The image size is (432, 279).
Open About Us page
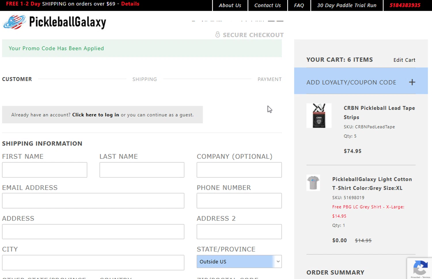click(230, 5)
